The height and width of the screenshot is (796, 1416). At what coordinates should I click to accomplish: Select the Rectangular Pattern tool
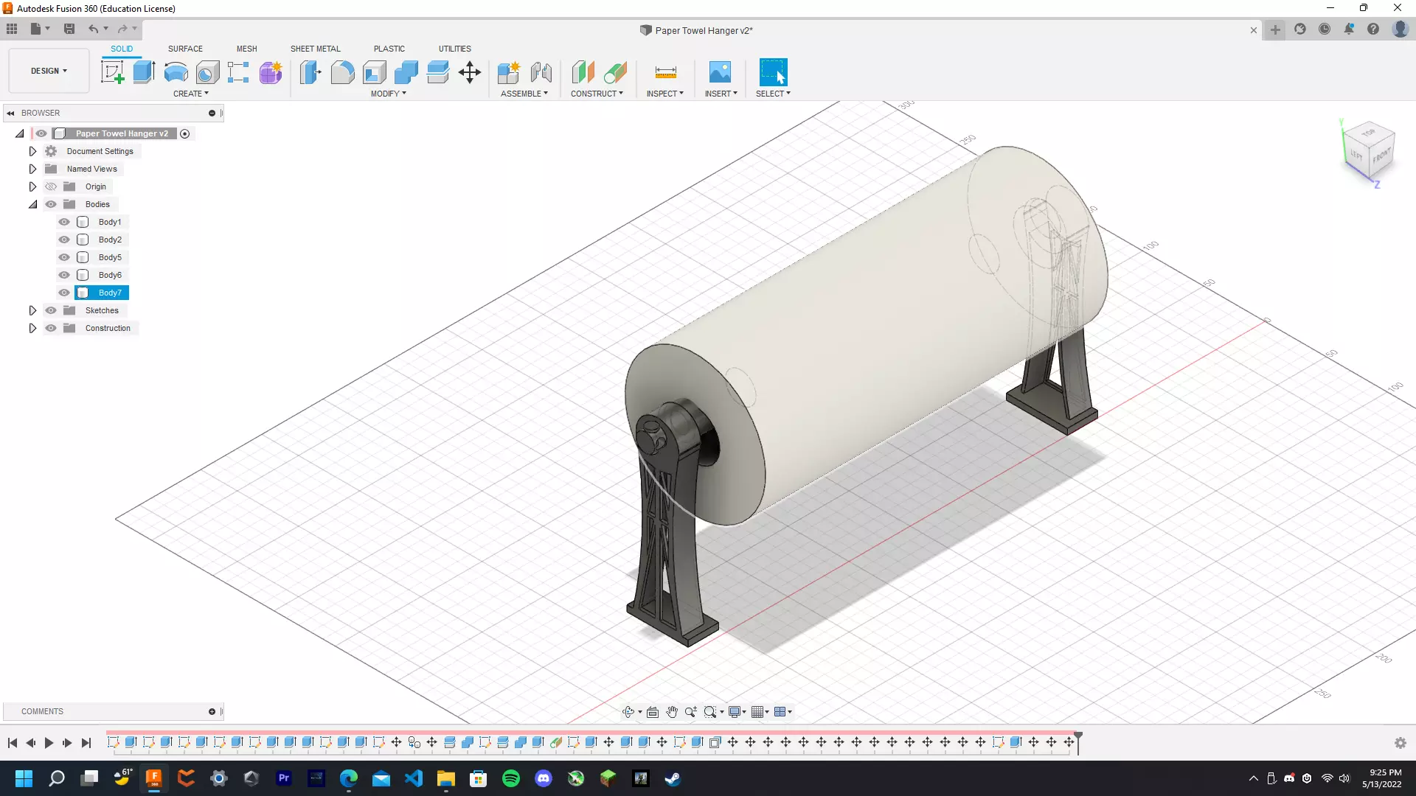[x=238, y=72]
